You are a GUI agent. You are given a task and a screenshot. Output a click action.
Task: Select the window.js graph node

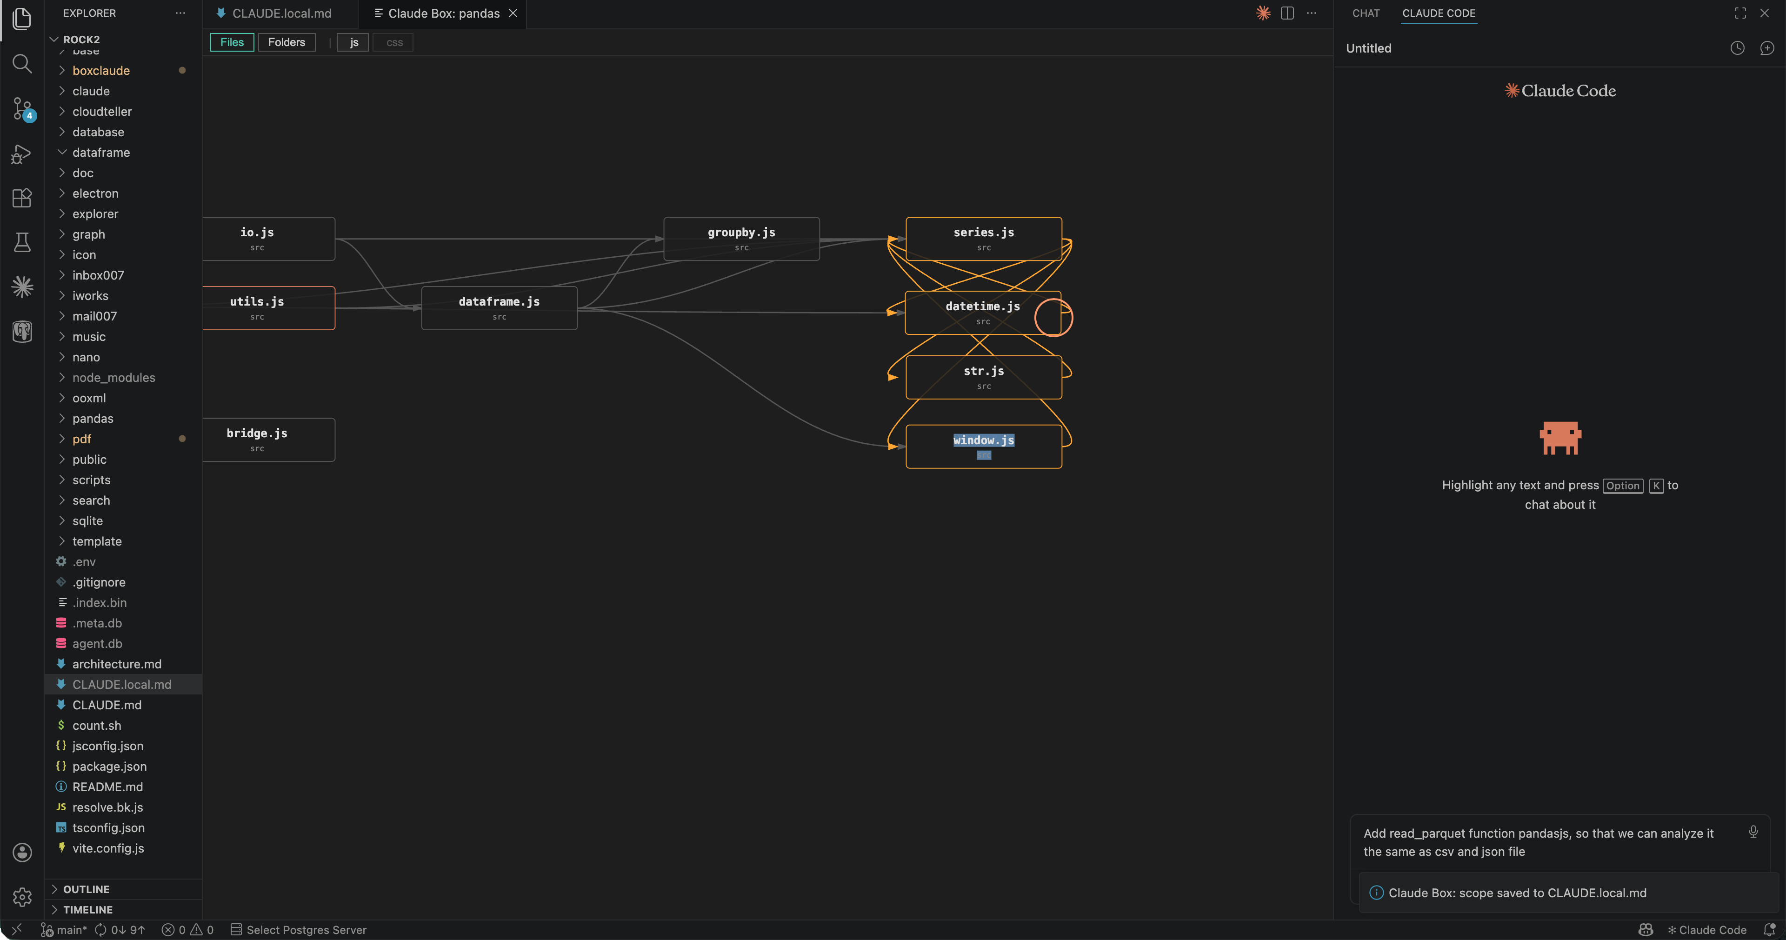[x=983, y=447]
